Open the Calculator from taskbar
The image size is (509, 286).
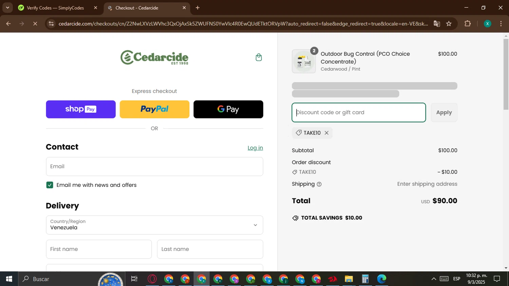(365, 279)
